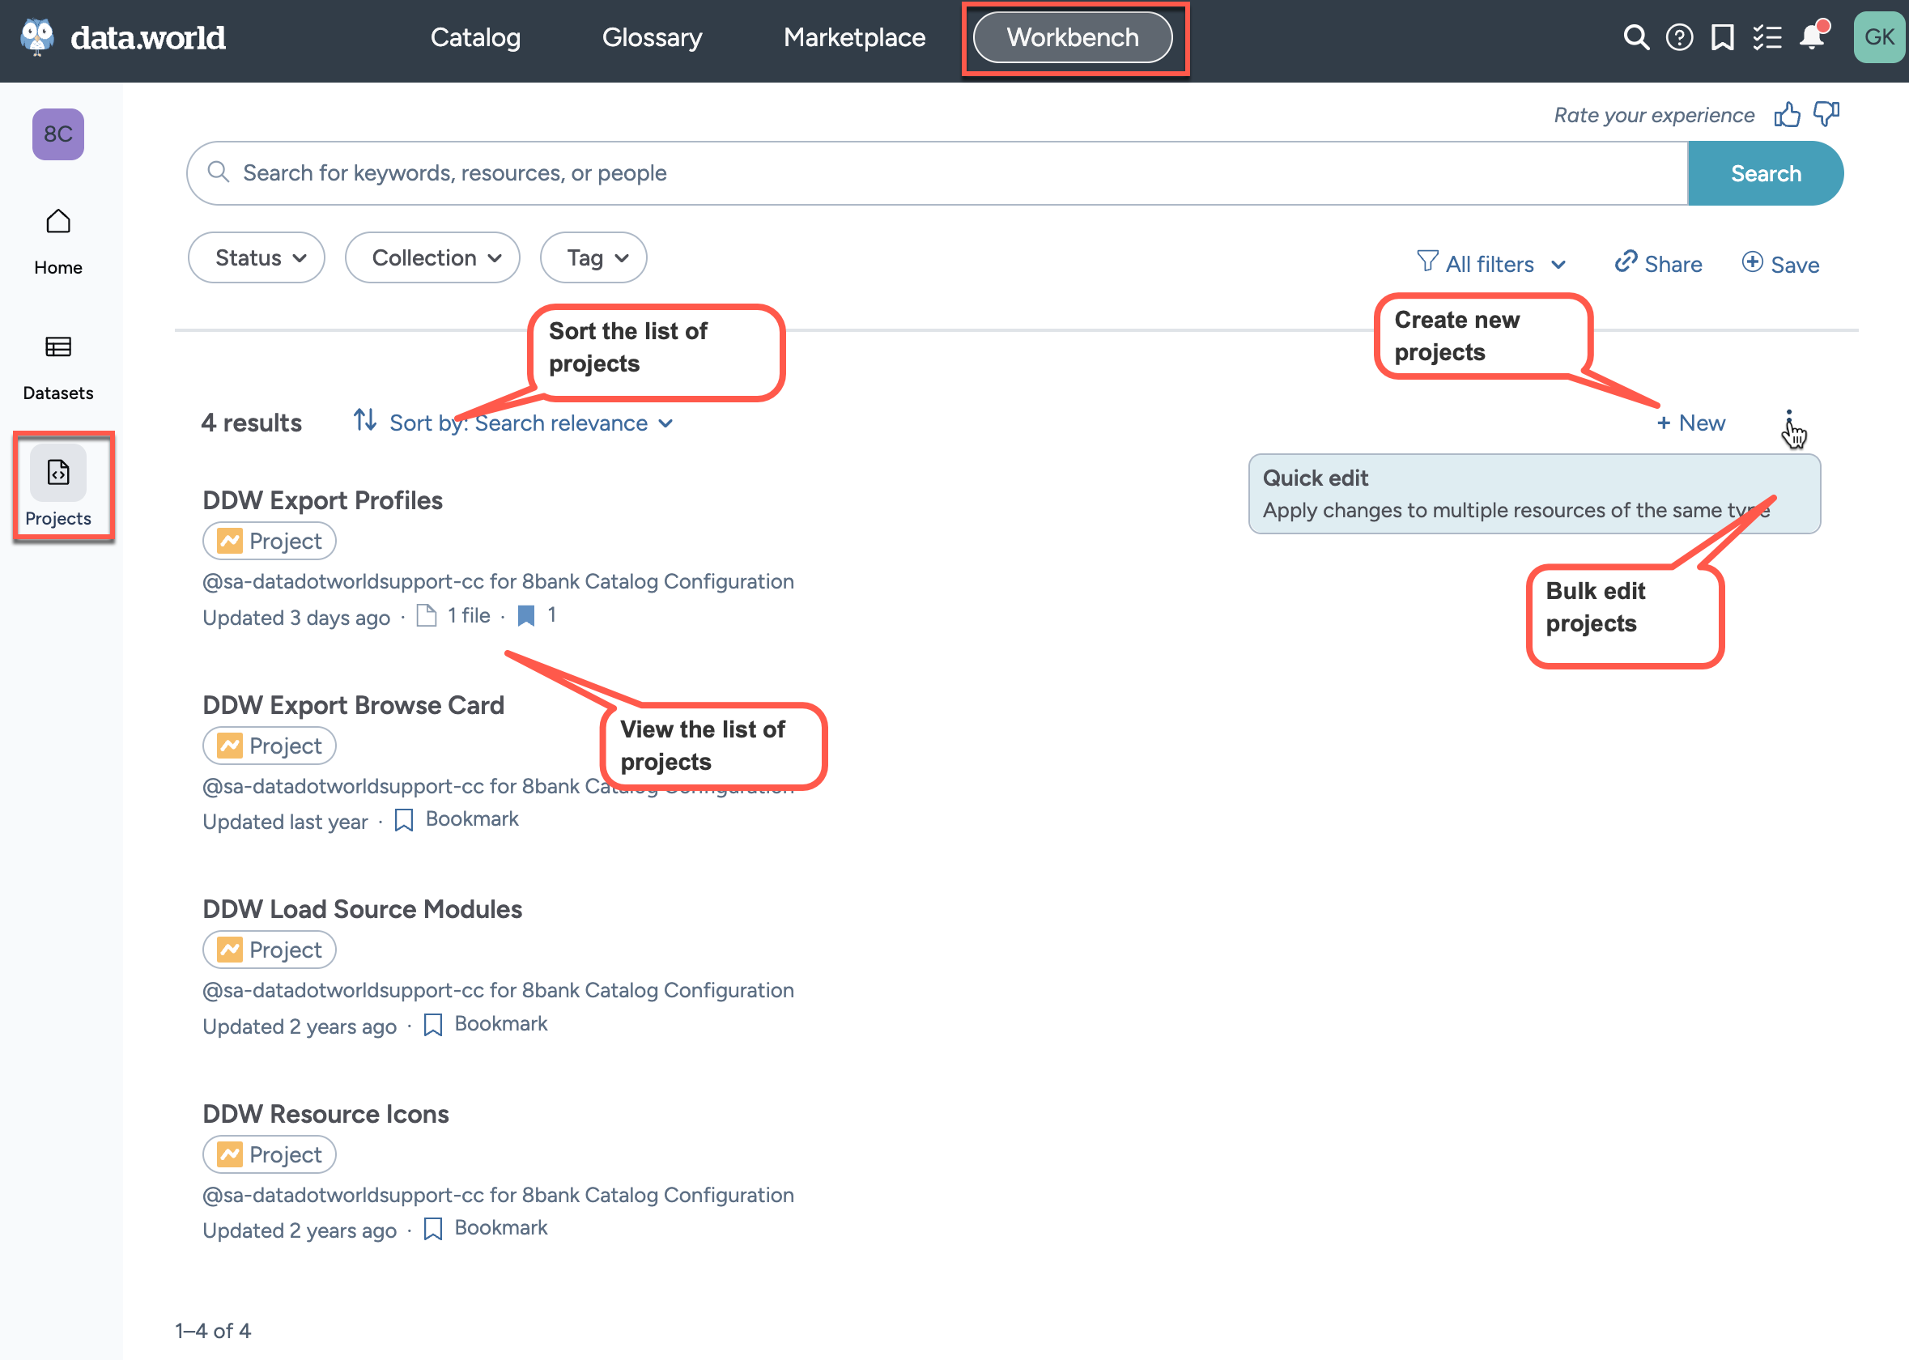Click the thumbs up rating icon
The height and width of the screenshot is (1360, 1909).
coord(1787,115)
